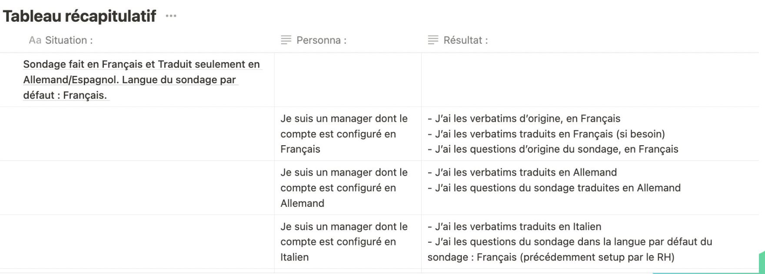Select the Italien manager Personna cell
This screenshot has height=274, width=765.
[344, 242]
